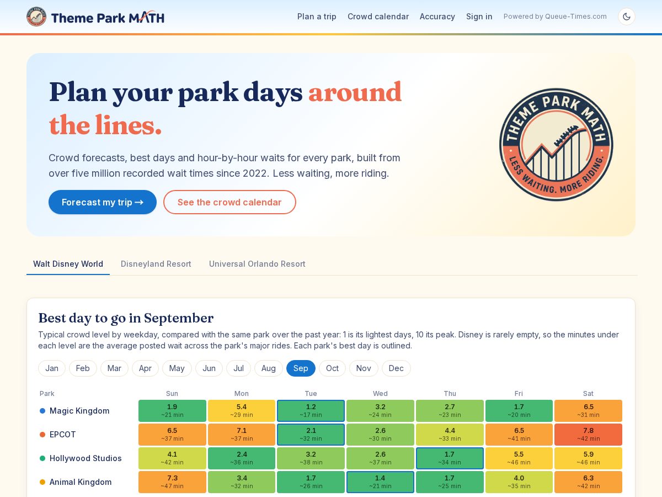The image size is (662, 497).
Task: Select the Jul month pill
Action: [x=238, y=368]
